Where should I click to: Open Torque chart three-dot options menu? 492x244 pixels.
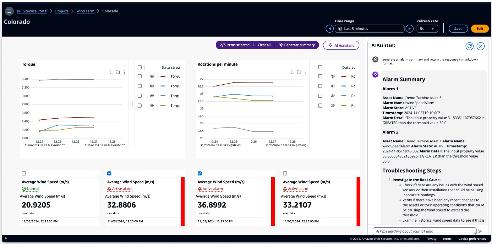click(124, 72)
